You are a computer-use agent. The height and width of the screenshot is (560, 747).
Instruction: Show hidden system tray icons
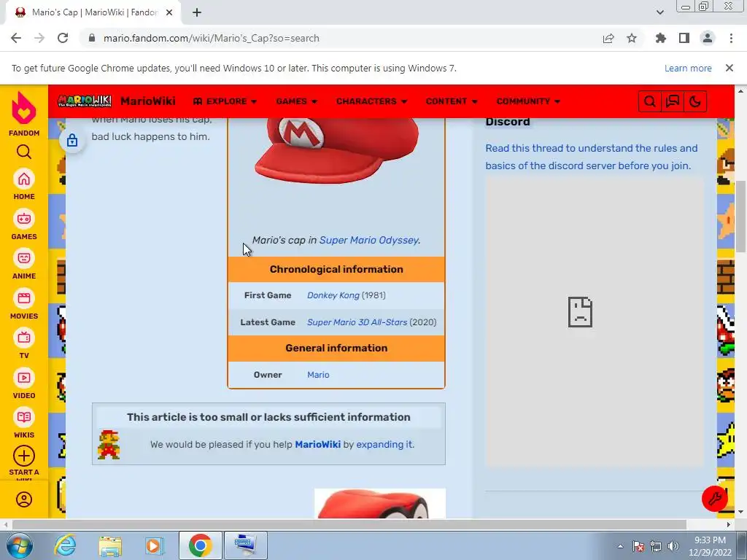click(620, 546)
